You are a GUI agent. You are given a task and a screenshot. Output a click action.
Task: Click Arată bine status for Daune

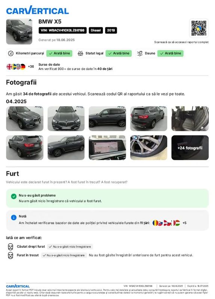(171, 54)
